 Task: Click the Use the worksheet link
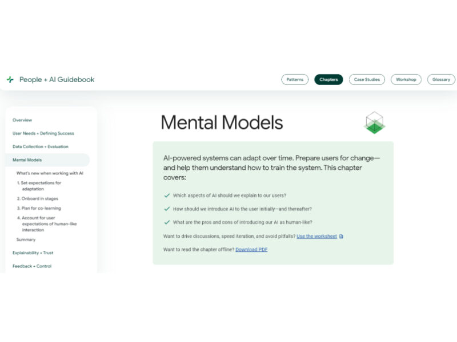[x=316, y=236]
